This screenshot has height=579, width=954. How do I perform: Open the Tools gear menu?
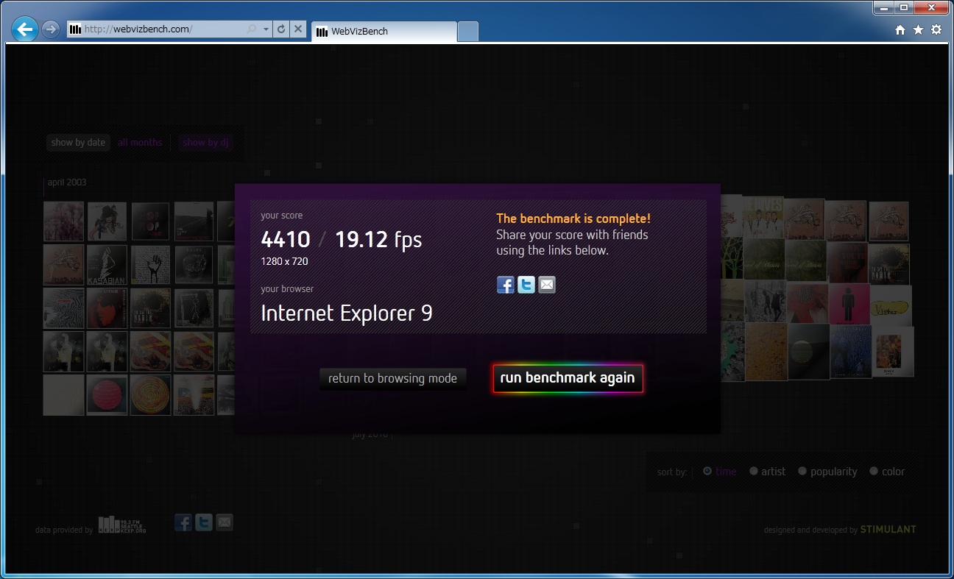click(x=936, y=30)
